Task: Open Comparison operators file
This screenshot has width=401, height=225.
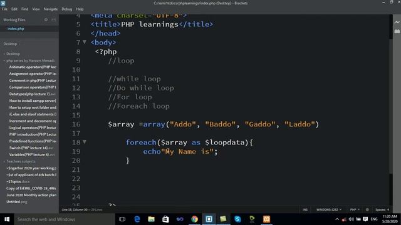Action: coord(33,87)
